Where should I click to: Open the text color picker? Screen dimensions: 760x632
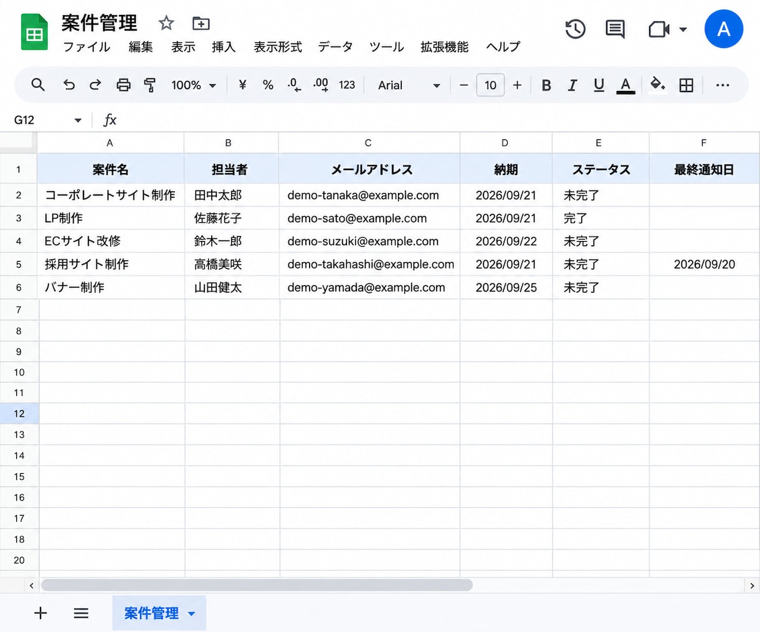click(x=625, y=85)
